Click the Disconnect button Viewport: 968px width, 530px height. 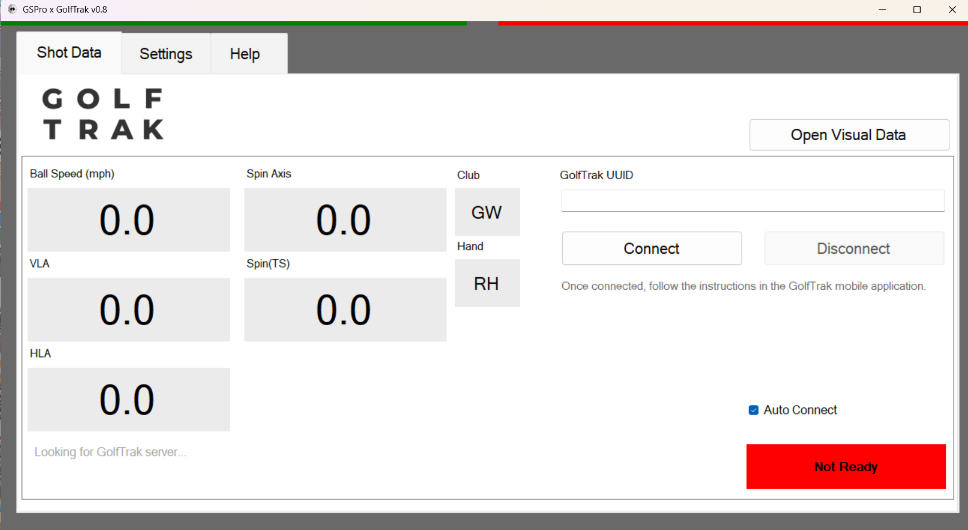(854, 249)
